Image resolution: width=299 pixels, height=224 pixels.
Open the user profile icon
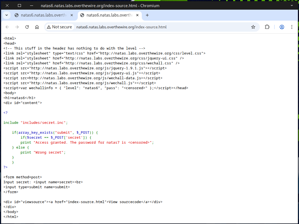tap(282, 27)
